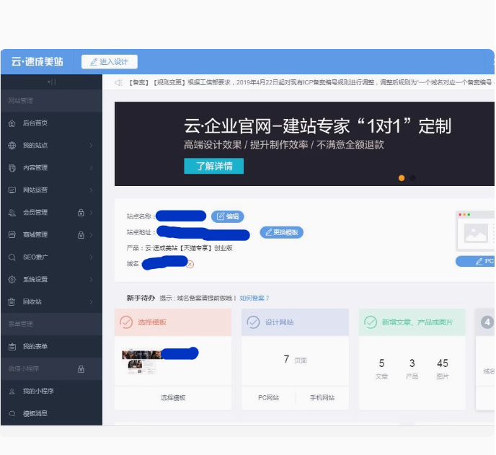Click the PC网站 link
This screenshot has height=455, width=496.
[x=269, y=398]
